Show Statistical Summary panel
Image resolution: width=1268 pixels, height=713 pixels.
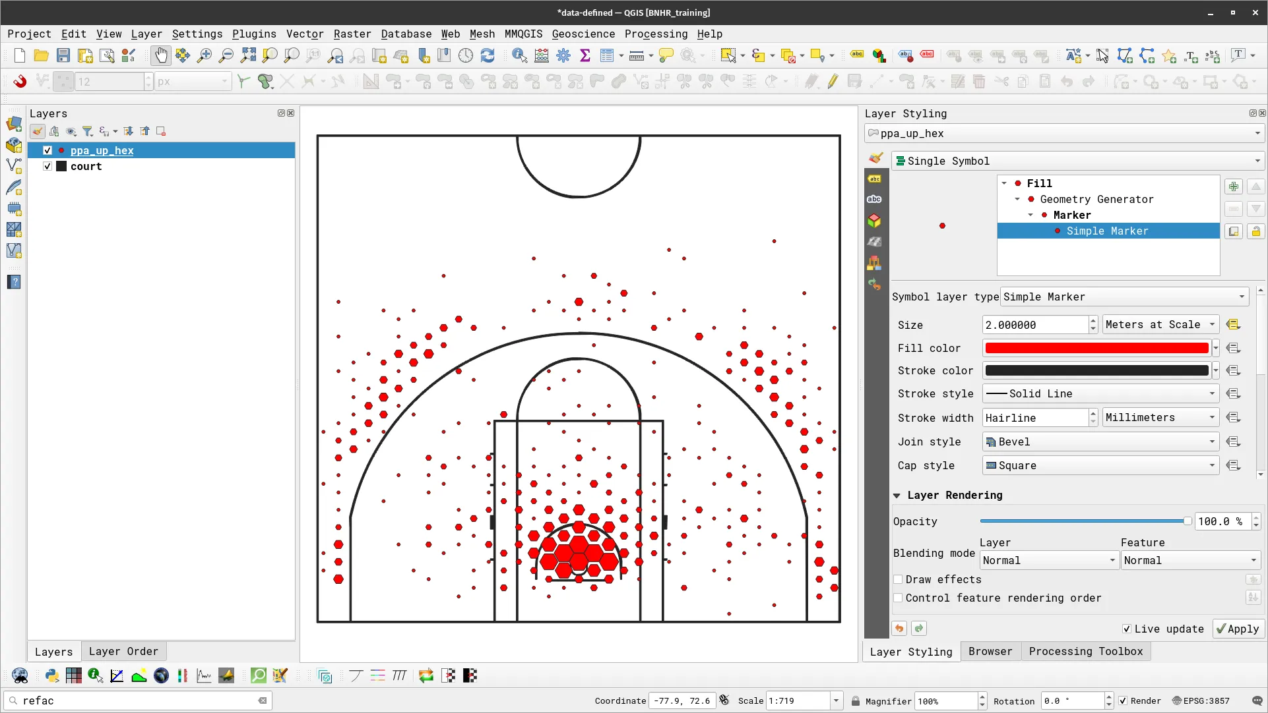point(585,55)
